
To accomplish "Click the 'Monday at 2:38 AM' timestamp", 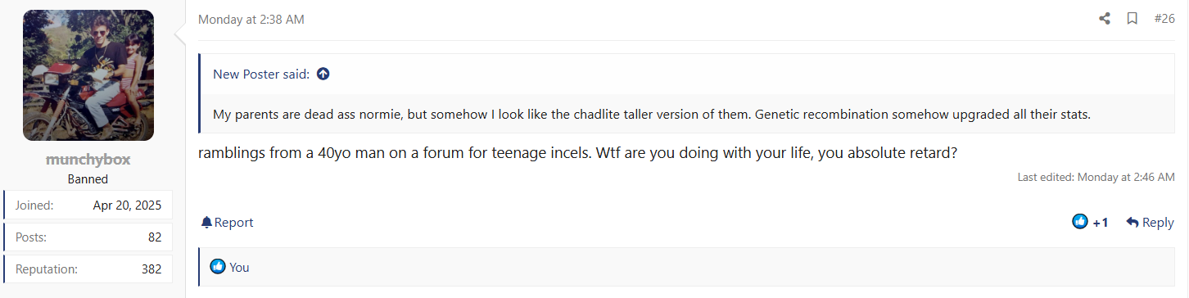I will point(251,19).
